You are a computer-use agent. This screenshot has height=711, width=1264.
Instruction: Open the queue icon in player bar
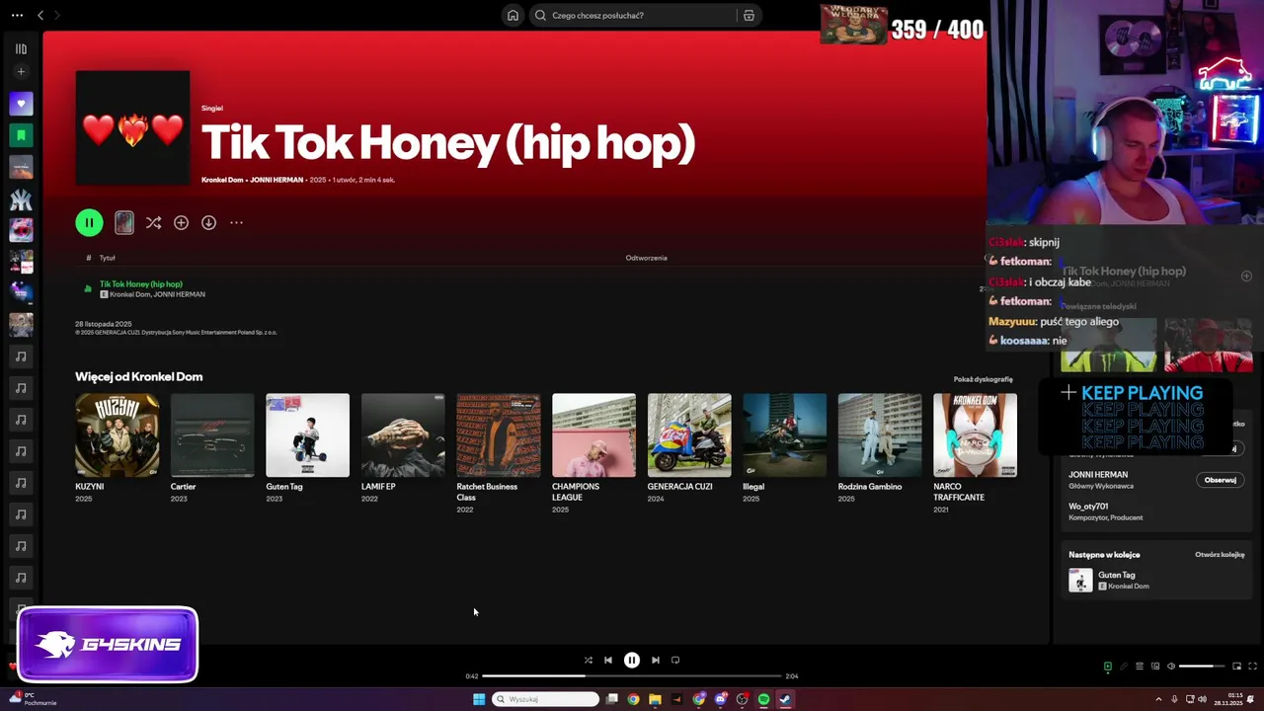1139,667
